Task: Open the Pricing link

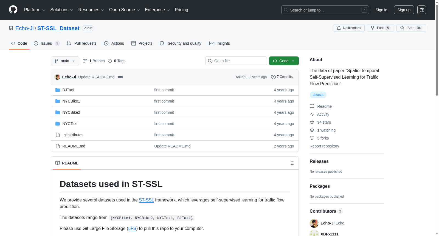Action: (x=181, y=10)
